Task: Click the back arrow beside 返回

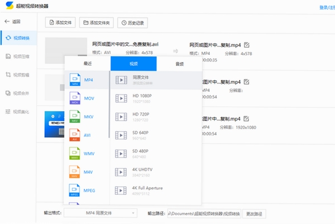Action: coord(7,21)
